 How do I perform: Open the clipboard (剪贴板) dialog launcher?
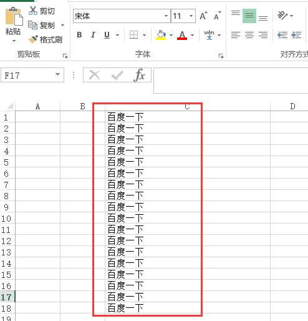(x=65, y=56)
